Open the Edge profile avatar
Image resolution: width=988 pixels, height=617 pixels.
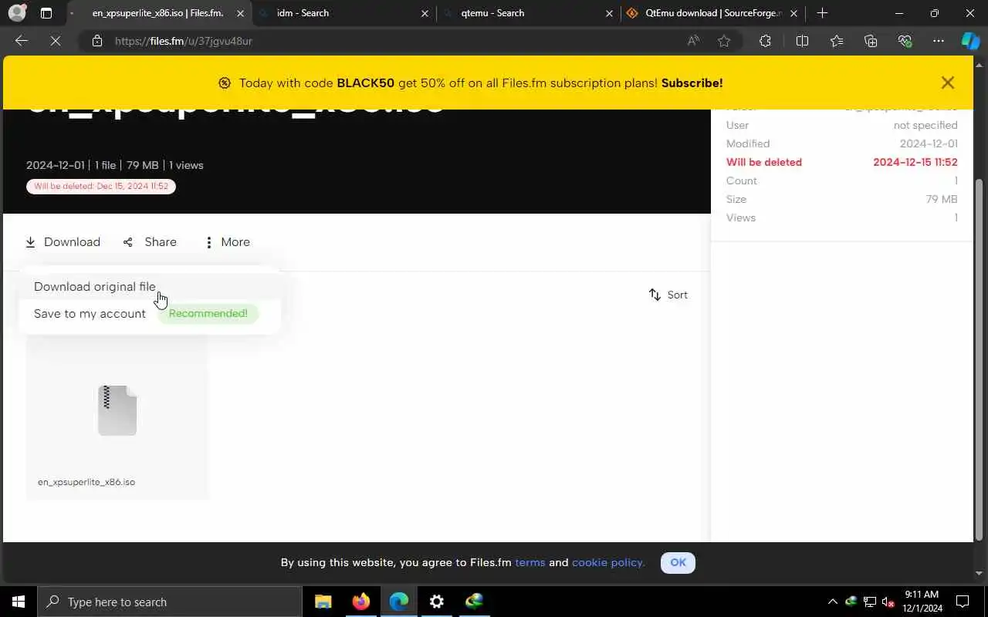(x=17, y=13)
